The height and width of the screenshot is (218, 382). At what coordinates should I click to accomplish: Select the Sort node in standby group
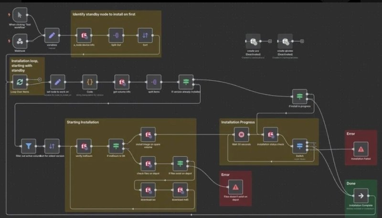[x=145, y=35]
